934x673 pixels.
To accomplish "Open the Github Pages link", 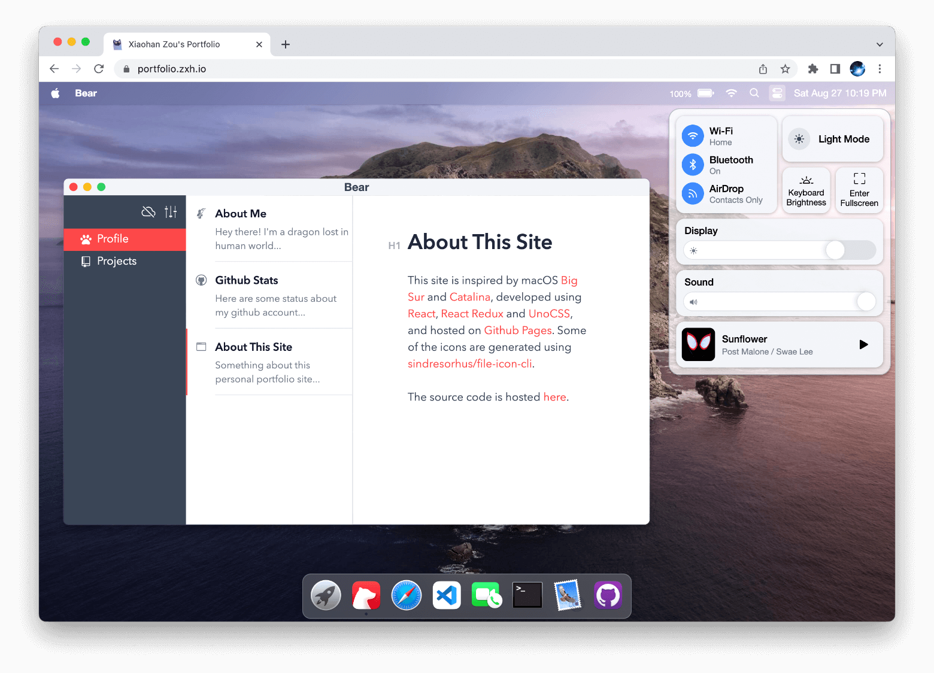I will (518, 331).
